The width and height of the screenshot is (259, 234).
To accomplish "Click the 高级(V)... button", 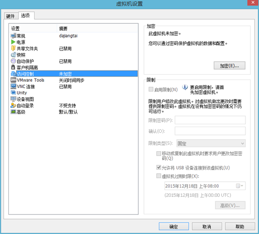I will click(230, 205).
